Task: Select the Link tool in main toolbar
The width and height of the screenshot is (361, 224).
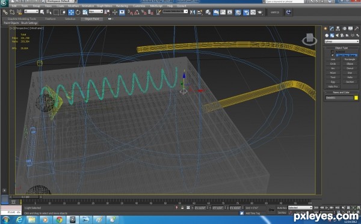Action: (x=5, y=12)
